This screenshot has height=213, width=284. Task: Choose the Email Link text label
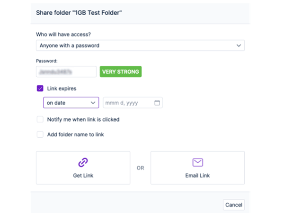click(197, 176)
